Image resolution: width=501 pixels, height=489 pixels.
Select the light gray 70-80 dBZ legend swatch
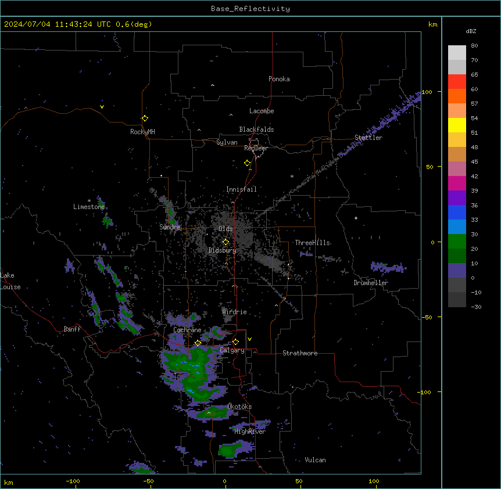tap(457, 53)
